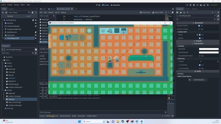
Task: Revert Areas property to default
Action: point(197,35)
